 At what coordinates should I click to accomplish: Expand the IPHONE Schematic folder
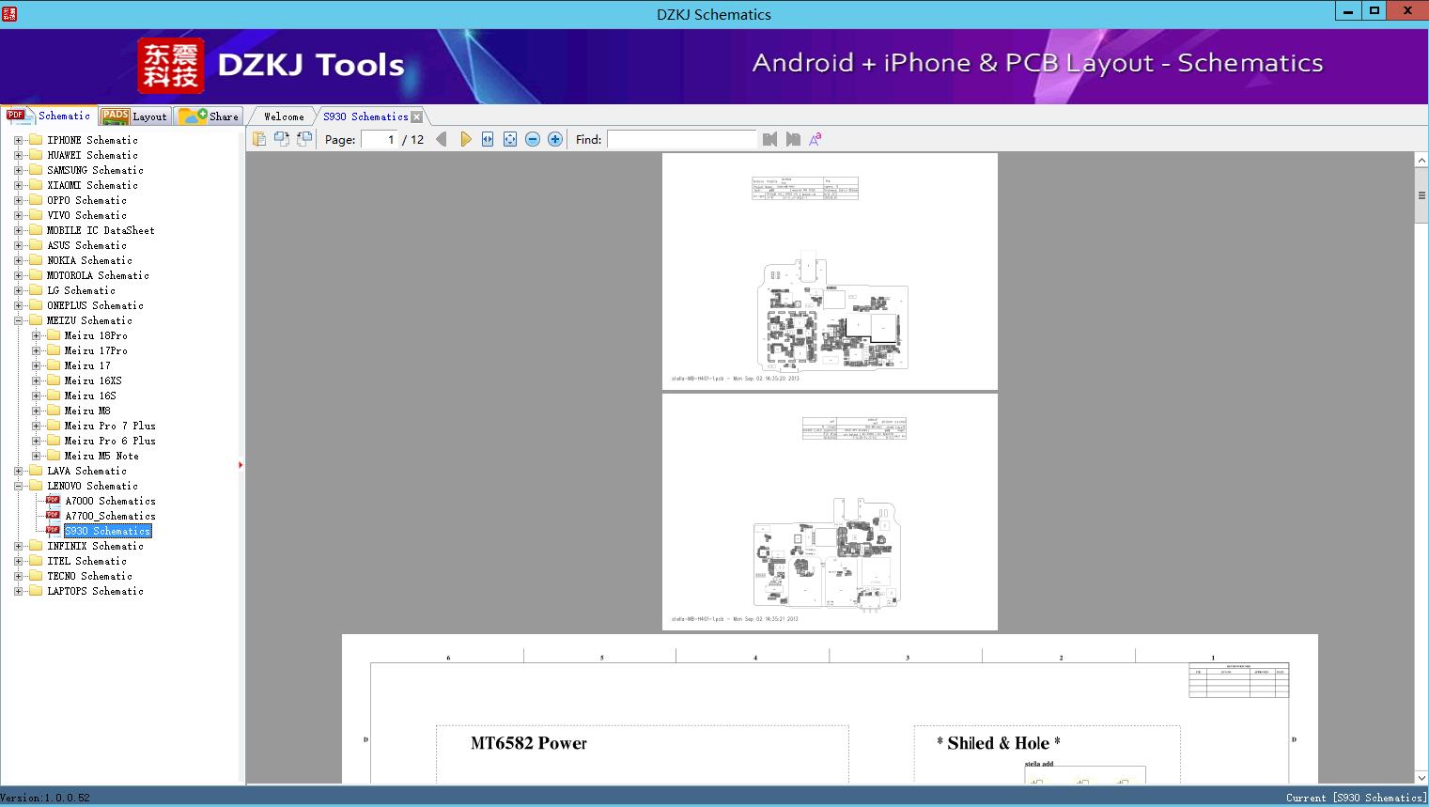(18, 140)
